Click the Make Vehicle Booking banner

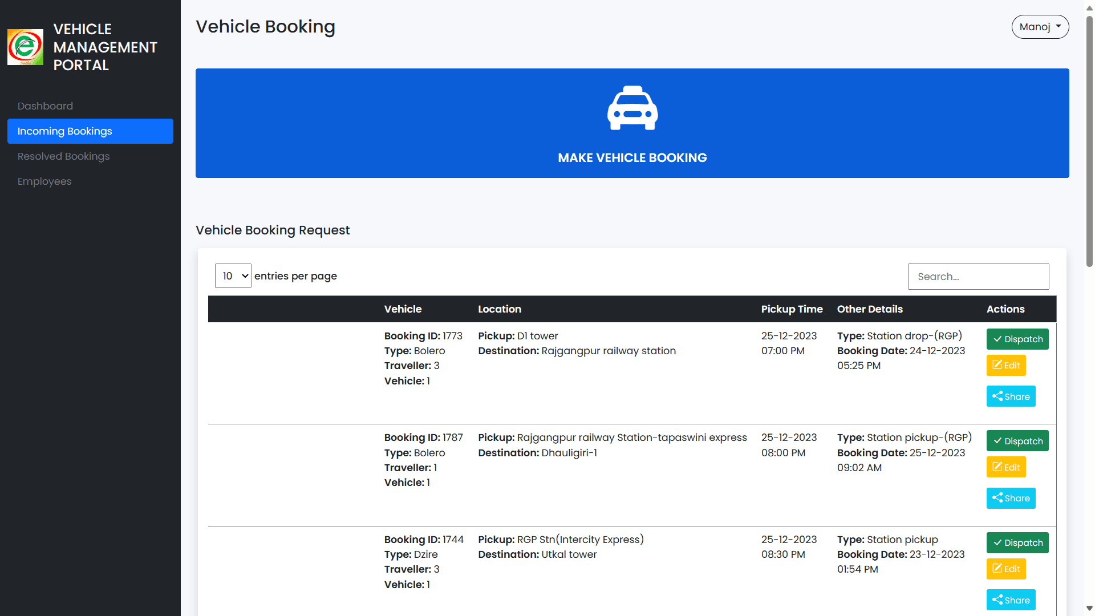(632, 123)
